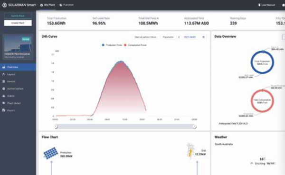This screenshot has width=285, height=175.
Task: Click the SOLARMAN Smart logo icon
Action: (x=5, y=5)
